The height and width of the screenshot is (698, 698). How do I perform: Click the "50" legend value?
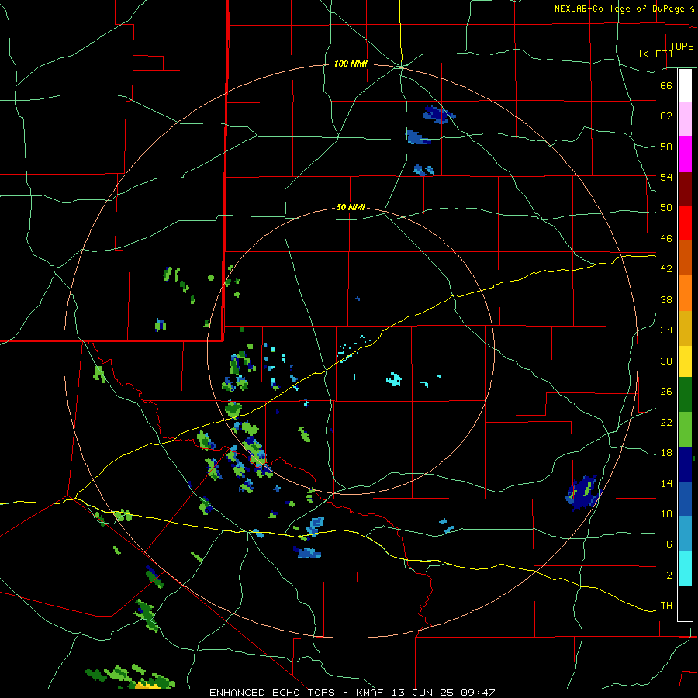point(666,208)
